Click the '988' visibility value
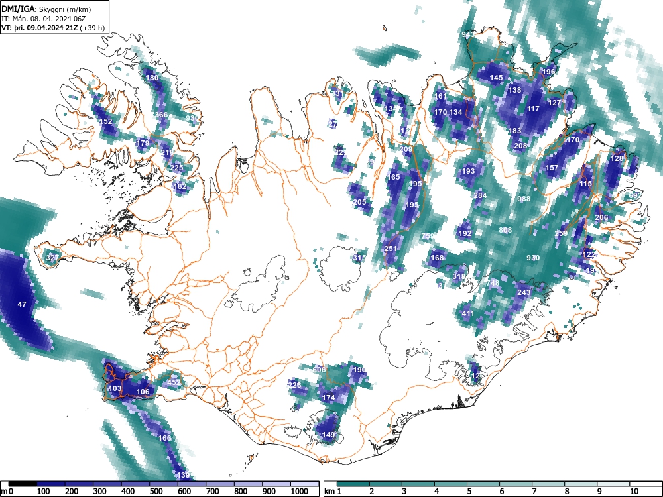The height and width of the screenshot is (497, 663). pyautogui.click(x=524, y=199)
